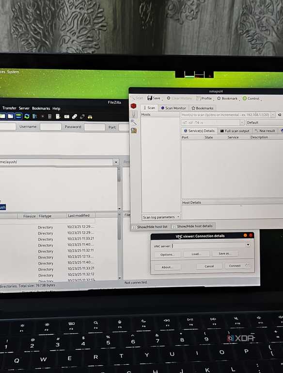Click Connect button in VNC viewer
Viewport: 283px width, 373px height.
(237, 266)
